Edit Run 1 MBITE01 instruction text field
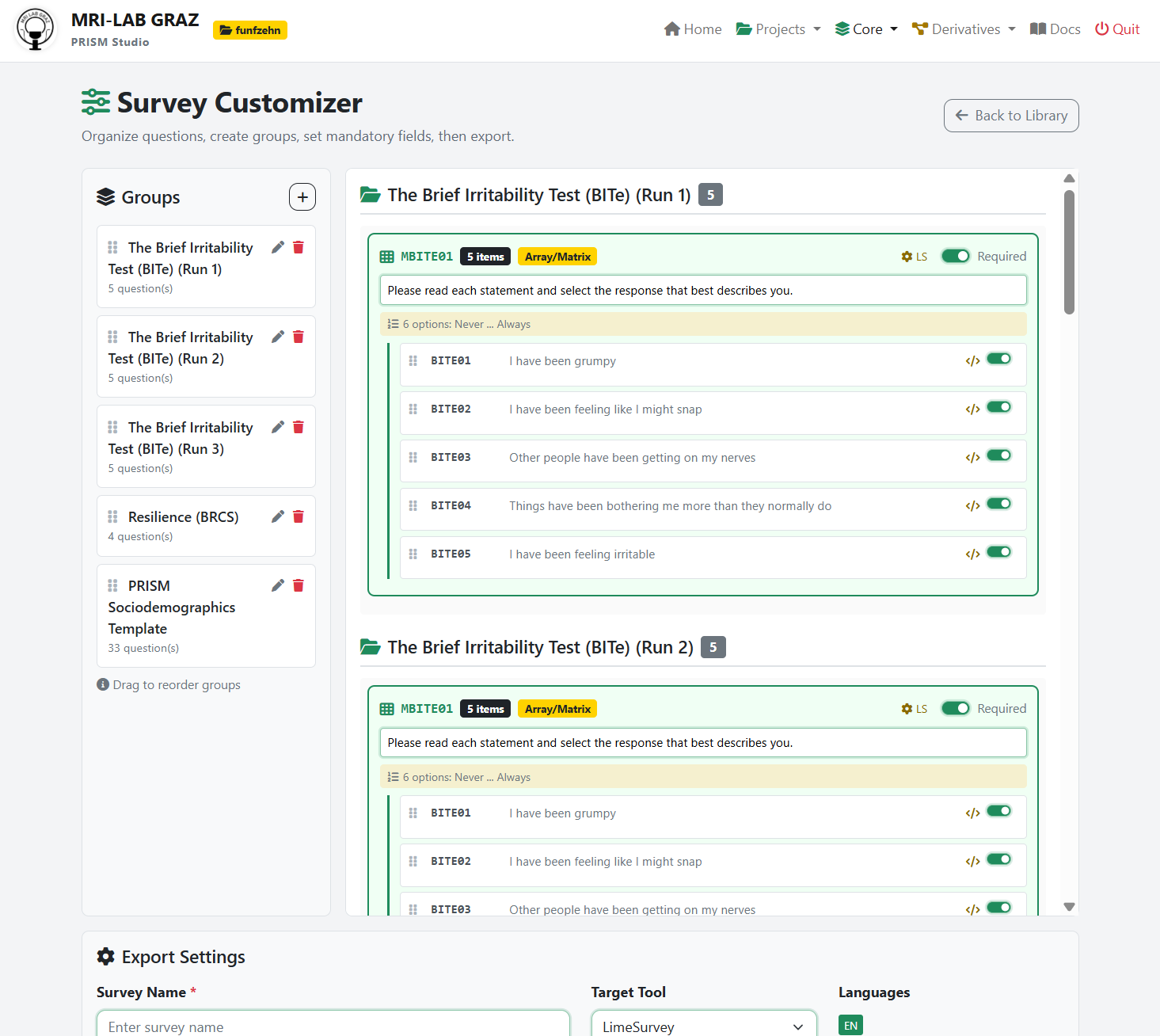1160x1036 pixels. (703, 290)
